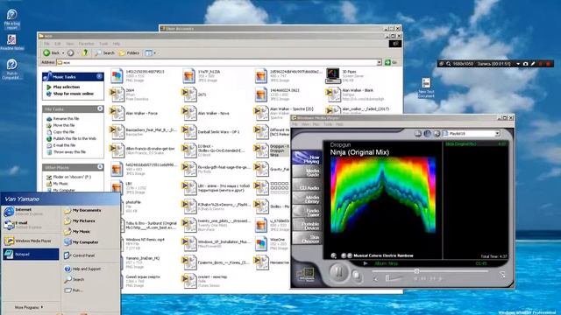Collapse the Other Places panel
Viewport: 561px width, 315px height.
click(x=100, y=167)
